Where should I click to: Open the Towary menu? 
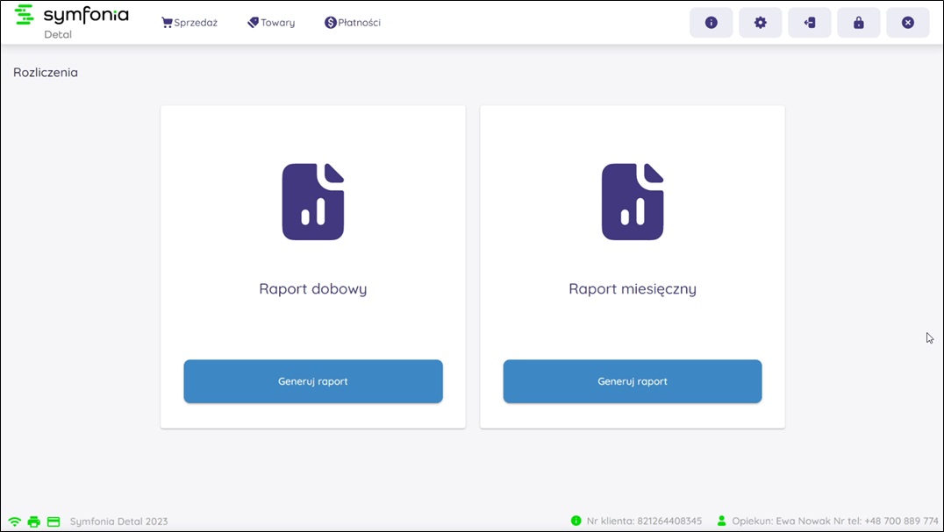click(271, 23)
